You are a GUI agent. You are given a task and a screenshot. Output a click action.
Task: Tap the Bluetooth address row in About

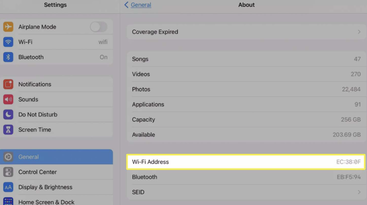(246, 177)
